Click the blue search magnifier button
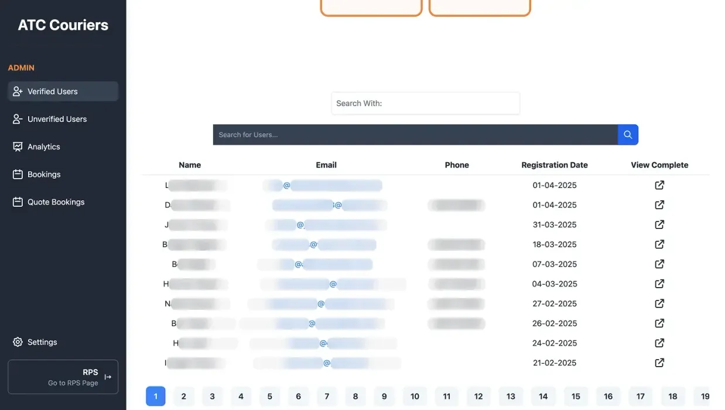Viewport: 725px width, 410px height. (x=628, y=135)
